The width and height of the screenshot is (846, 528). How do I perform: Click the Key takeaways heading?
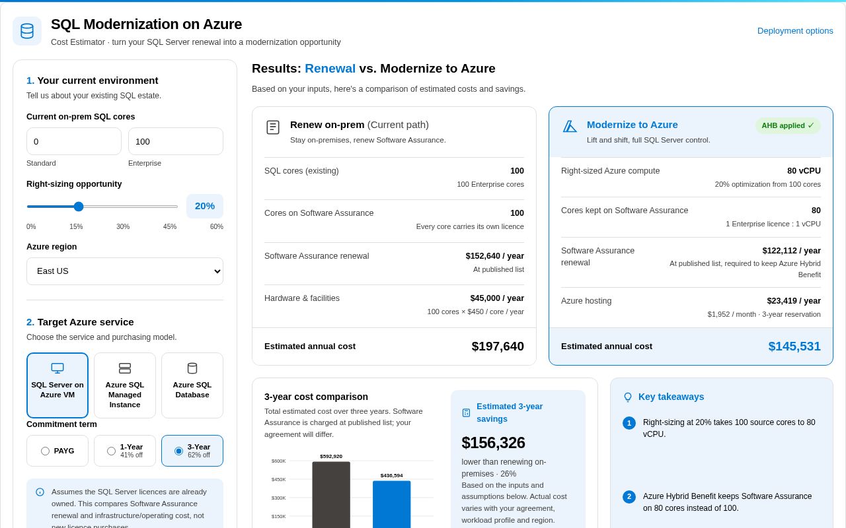(x=671, y=397)
